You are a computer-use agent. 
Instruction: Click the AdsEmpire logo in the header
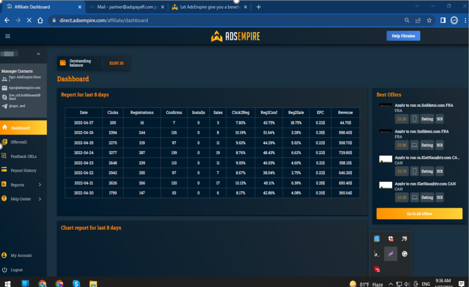(235, 36)
